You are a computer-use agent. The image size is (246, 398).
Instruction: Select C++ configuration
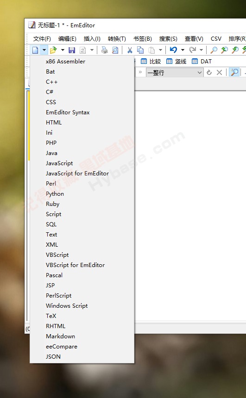[82, 82]
